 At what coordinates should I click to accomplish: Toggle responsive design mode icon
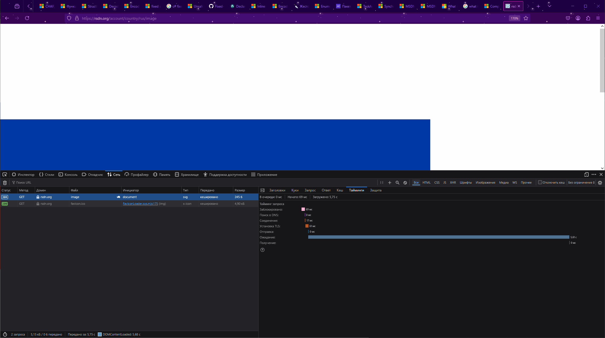coord(586,175)
